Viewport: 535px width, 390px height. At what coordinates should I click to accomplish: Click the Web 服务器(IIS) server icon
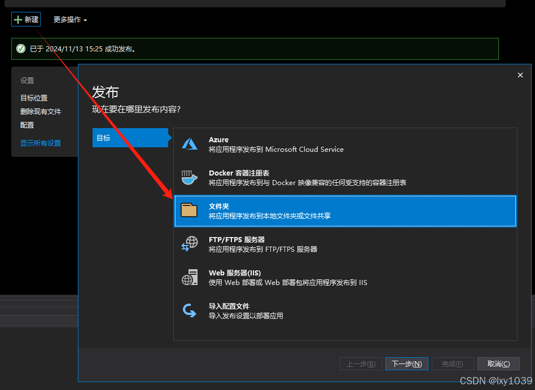coord(190,277)
